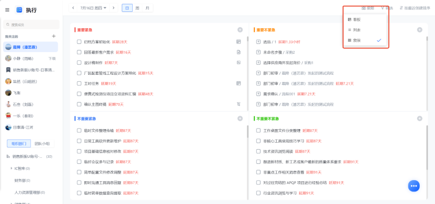Open the 财务部 department
The width and height of the screenshot is (435, 204).
coord(22,181)
